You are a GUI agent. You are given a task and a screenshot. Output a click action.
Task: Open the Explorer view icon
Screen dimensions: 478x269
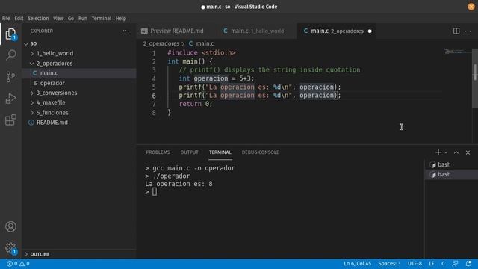[x=10, y=34]
